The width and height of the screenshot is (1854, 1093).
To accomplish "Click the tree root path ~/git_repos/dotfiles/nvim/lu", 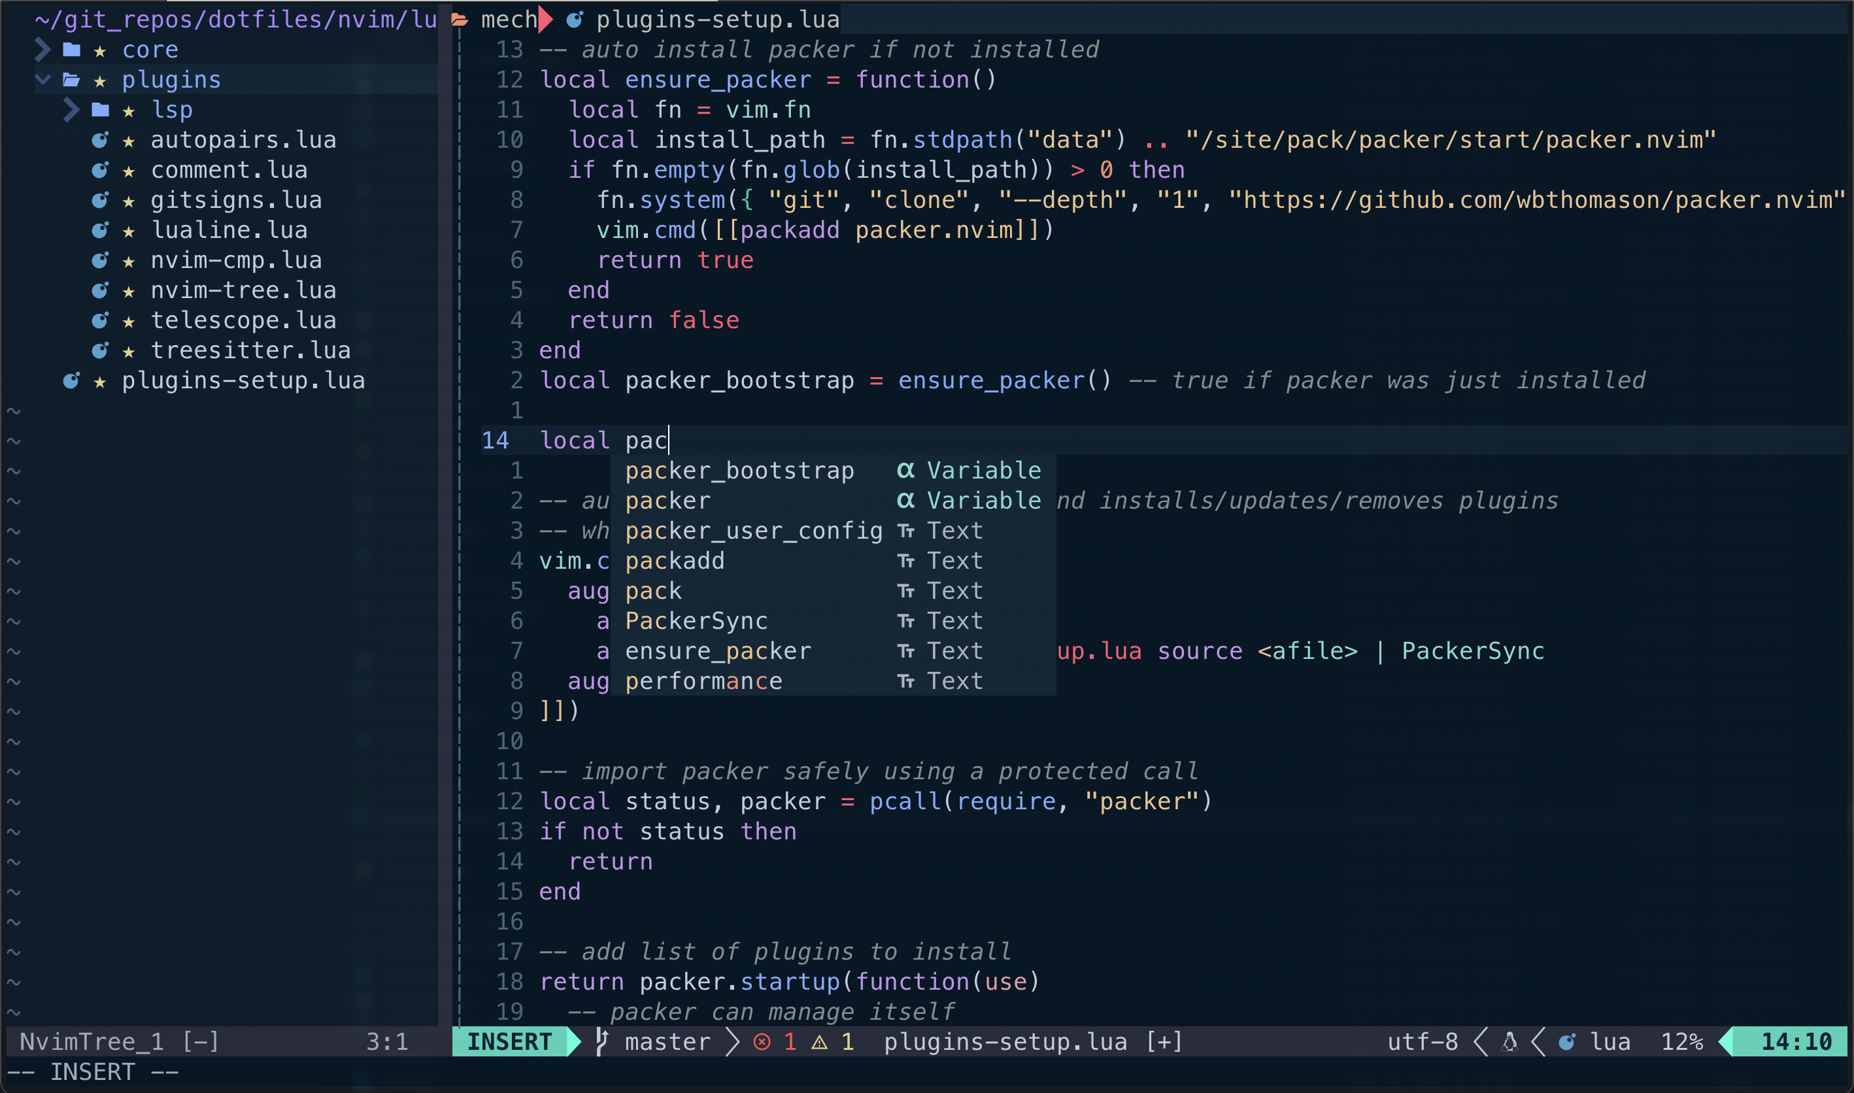I will 237,20.
